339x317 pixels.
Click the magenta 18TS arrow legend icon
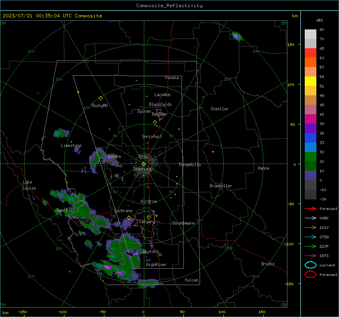pyautogui.click(x=310, y=256)
